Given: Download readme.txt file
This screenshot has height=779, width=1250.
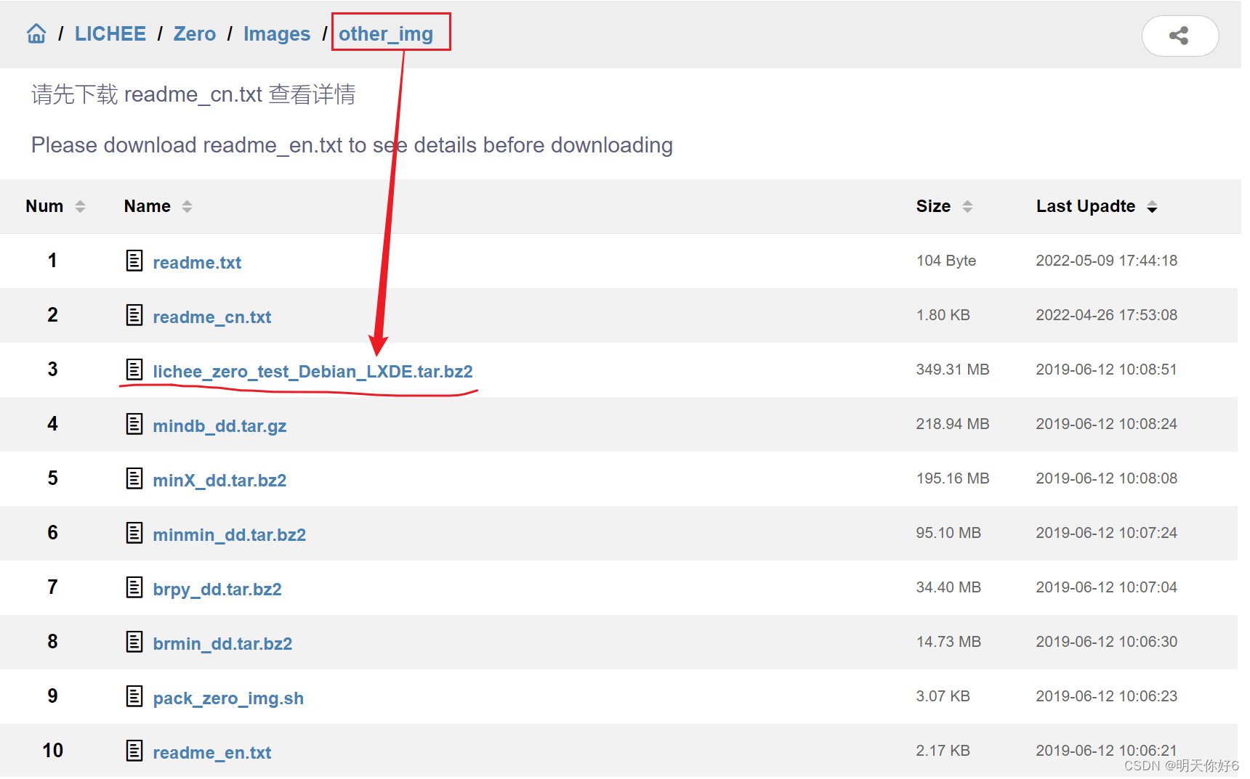Looking at the screenshot, I should 197,263.
